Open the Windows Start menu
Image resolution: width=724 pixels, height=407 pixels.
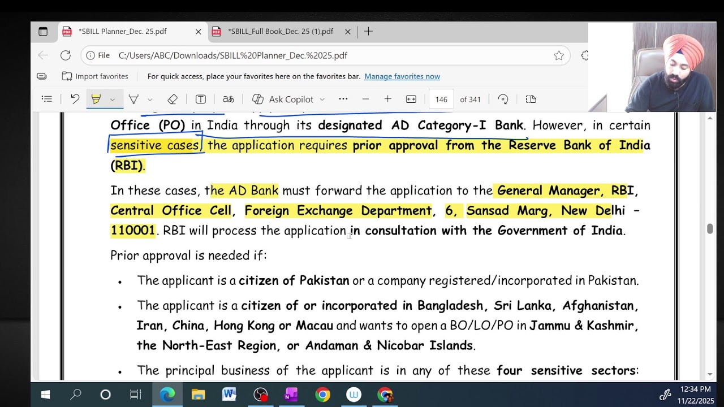click(46, 395)
